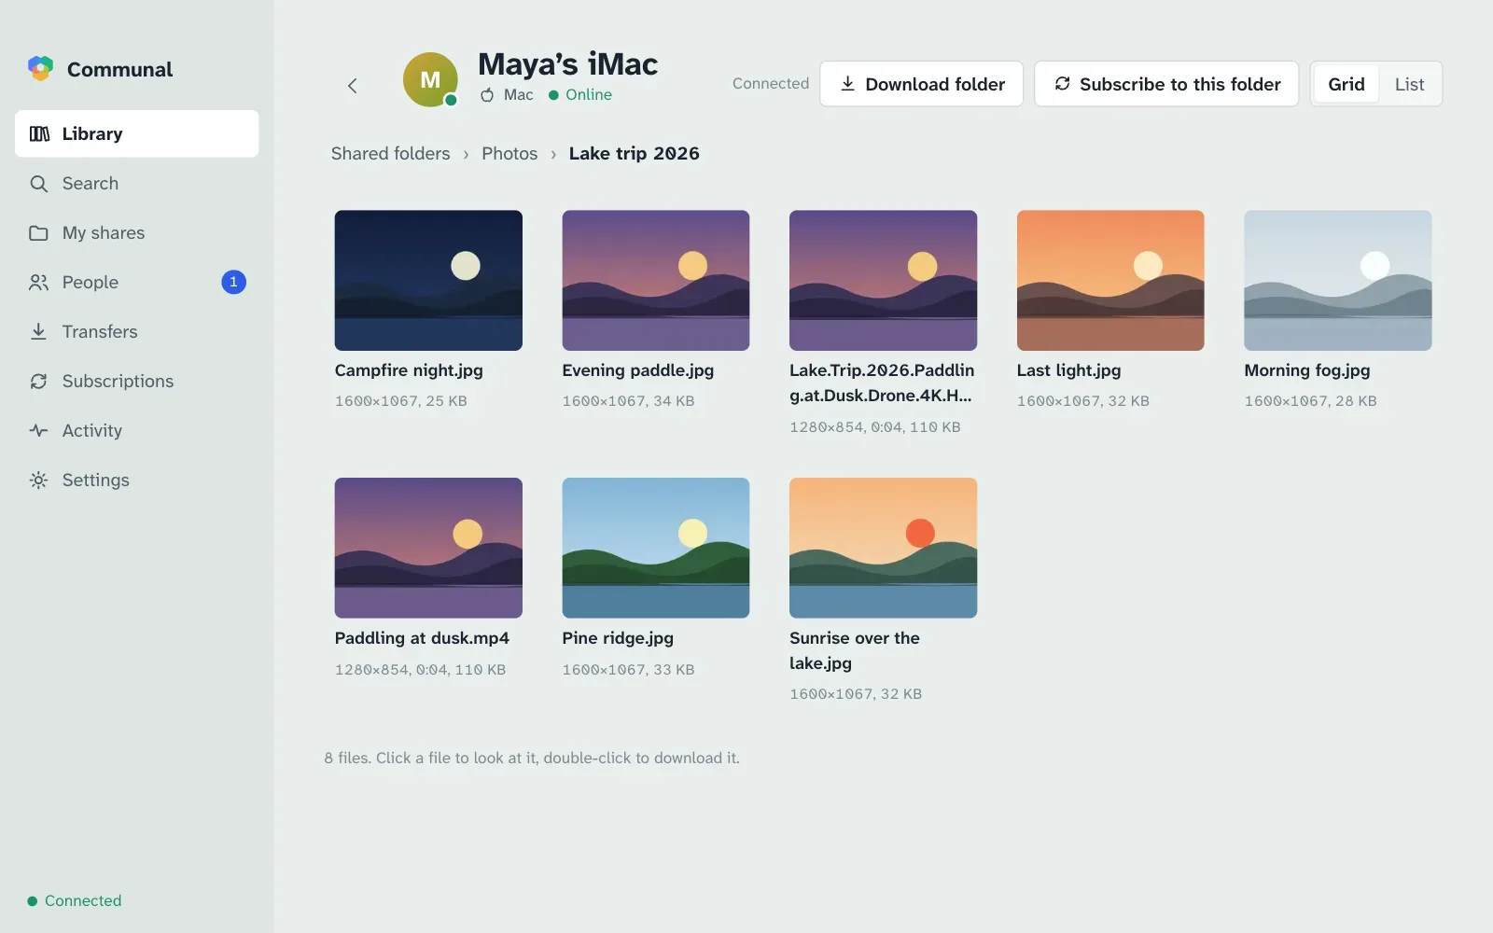Viewport: 1493px width, 933px height.
Task: Switch to List view
Action: click(1409, 84)
